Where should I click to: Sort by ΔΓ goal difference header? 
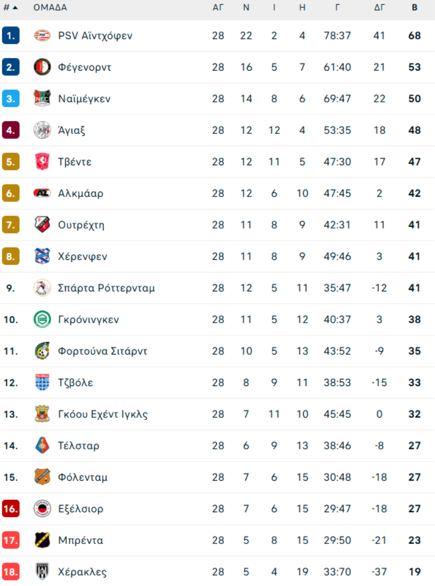click(x=379, y=8)
